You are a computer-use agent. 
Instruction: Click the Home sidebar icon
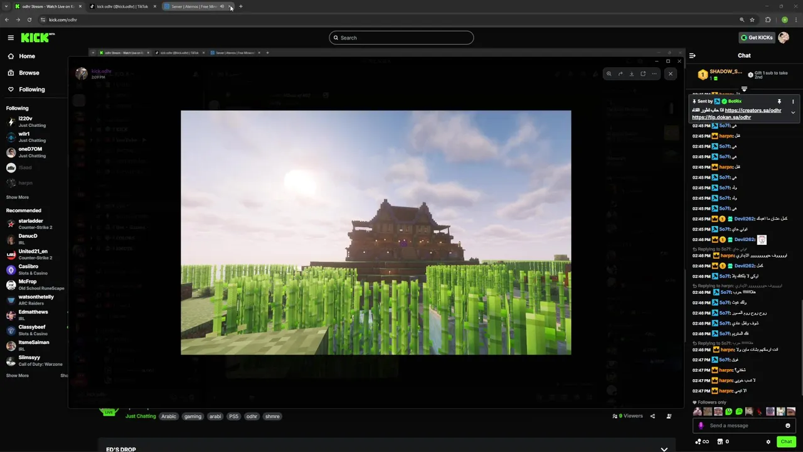pos(11,56)
